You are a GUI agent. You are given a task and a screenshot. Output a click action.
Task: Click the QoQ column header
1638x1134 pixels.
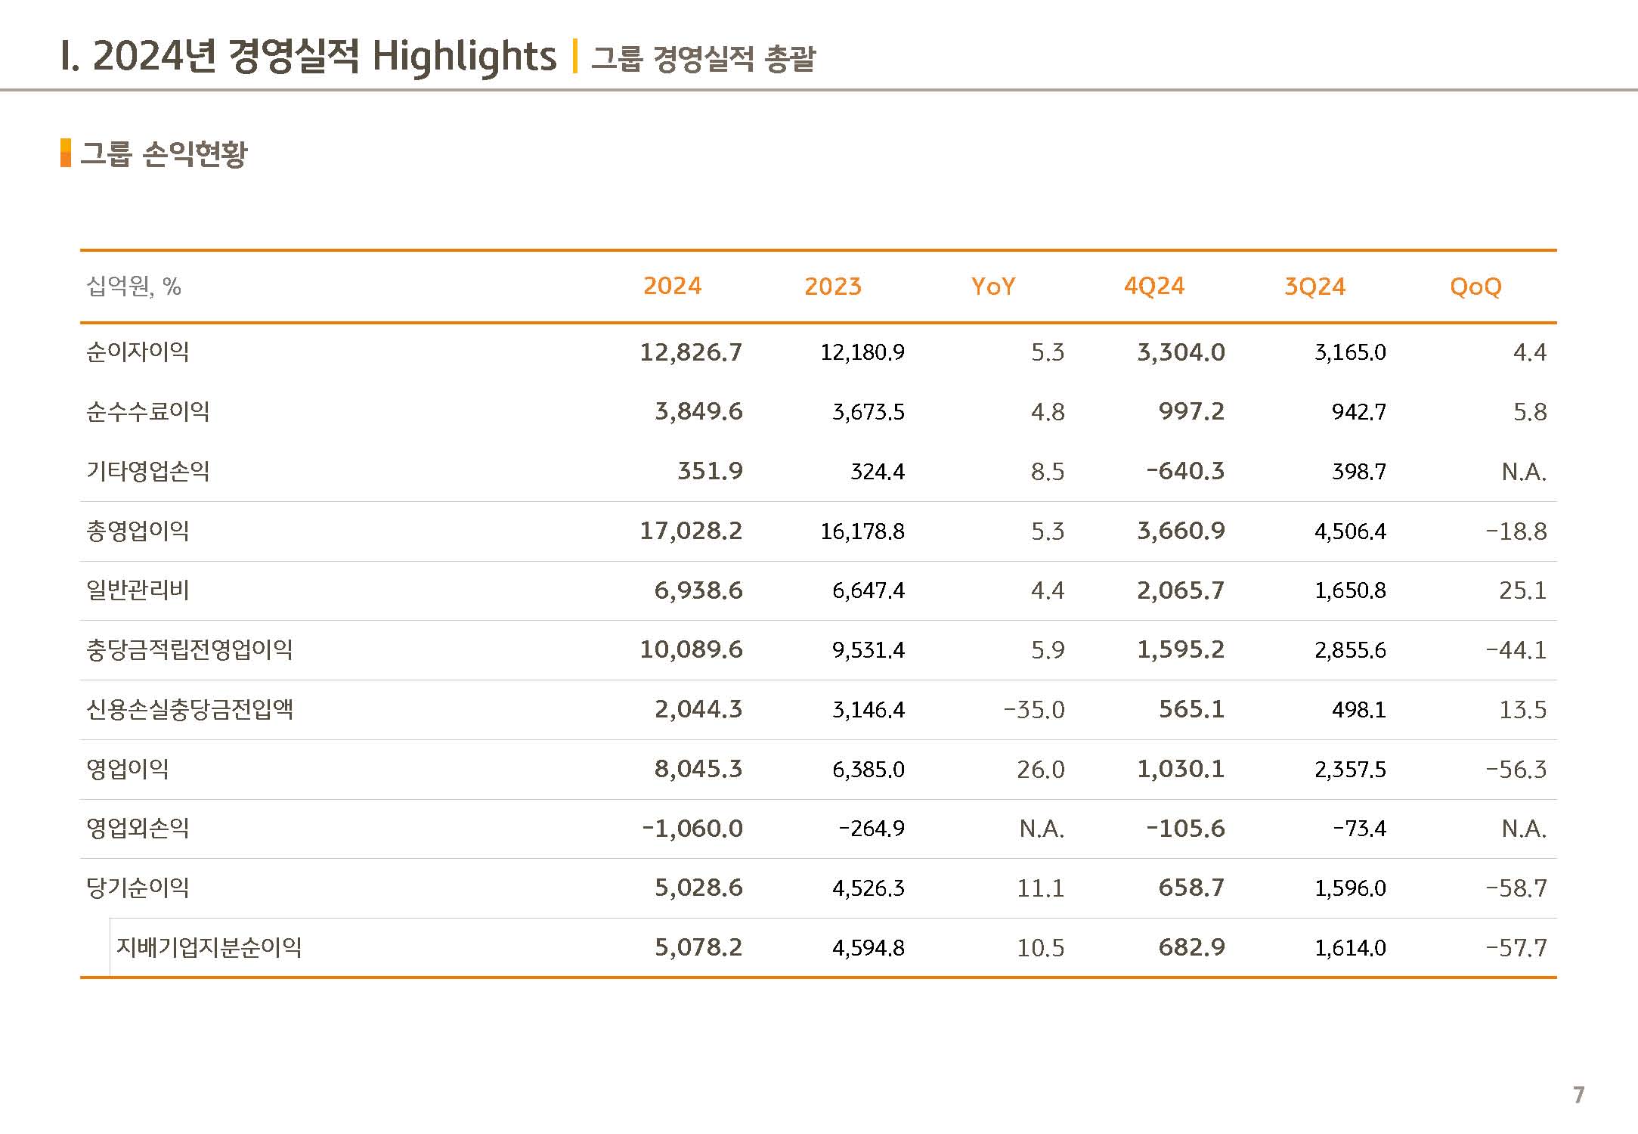(x=1475, y=287)
